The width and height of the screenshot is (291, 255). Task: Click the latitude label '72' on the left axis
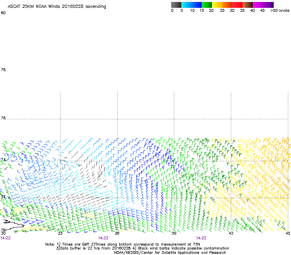[x=3, y=197]
